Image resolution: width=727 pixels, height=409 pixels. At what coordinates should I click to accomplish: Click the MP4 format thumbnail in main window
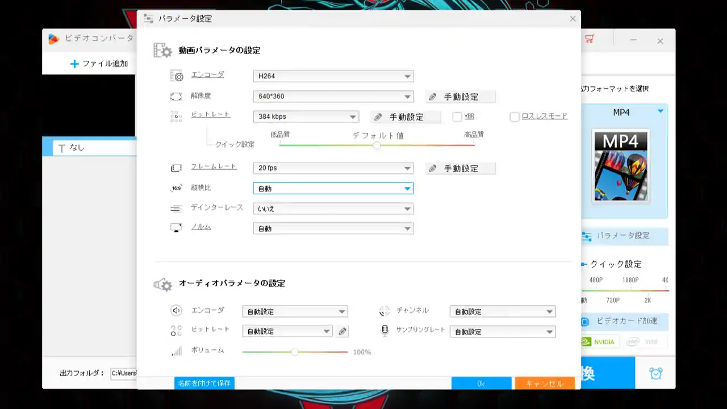621,165
